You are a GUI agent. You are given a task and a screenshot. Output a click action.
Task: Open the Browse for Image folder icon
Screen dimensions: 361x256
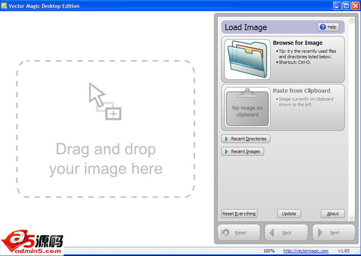(x=247, y=59)
